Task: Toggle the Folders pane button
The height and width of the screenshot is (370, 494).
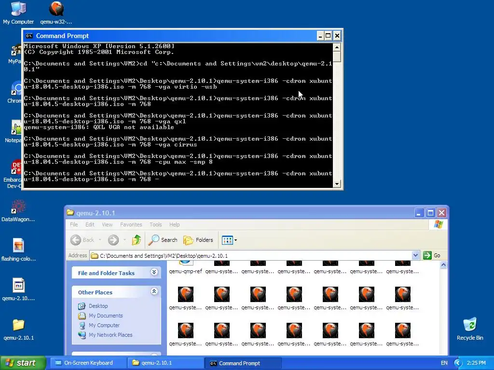Action: [198, 240]
